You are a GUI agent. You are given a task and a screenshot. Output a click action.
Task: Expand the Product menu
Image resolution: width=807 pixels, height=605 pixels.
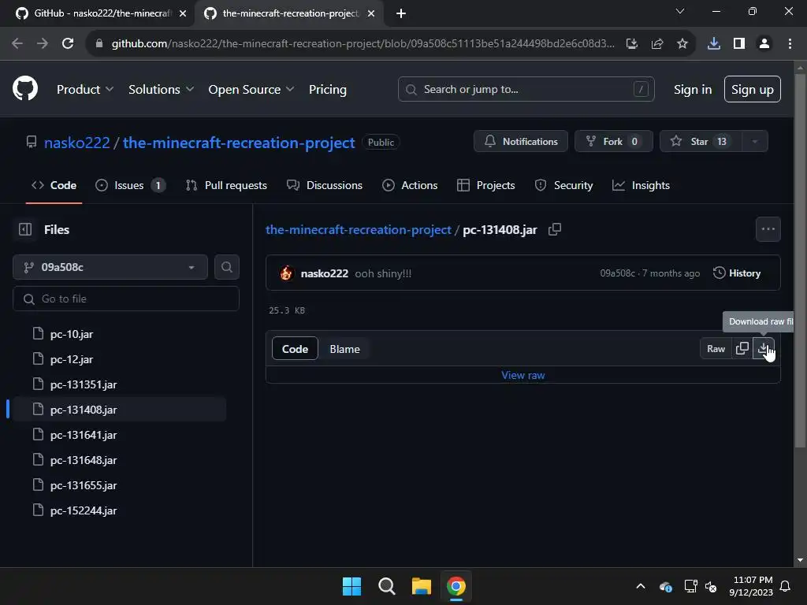[85, 89]
